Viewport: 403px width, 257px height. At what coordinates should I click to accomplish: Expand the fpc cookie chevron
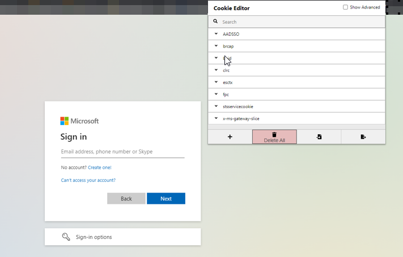(x=216, y=94)
